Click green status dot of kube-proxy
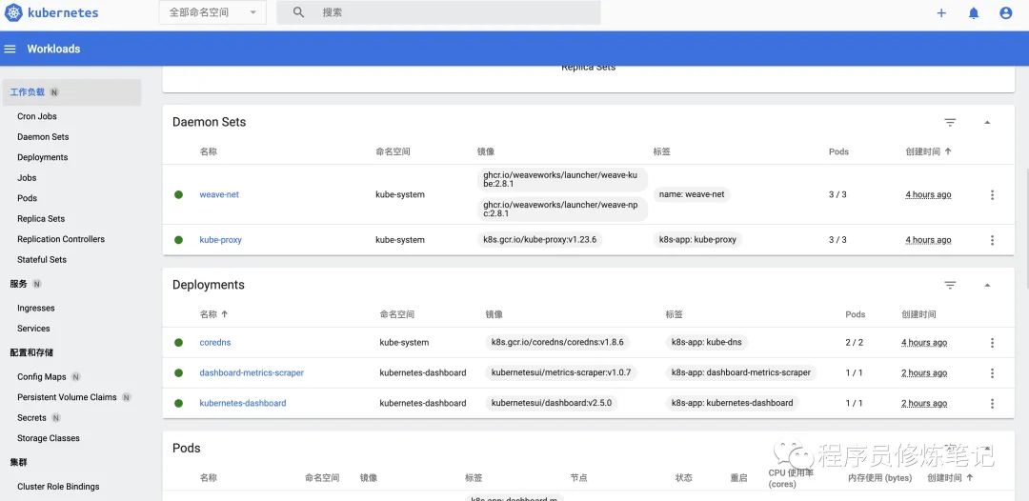The height and width of the screenshot is (501, 1029). (x=178, y=240)
